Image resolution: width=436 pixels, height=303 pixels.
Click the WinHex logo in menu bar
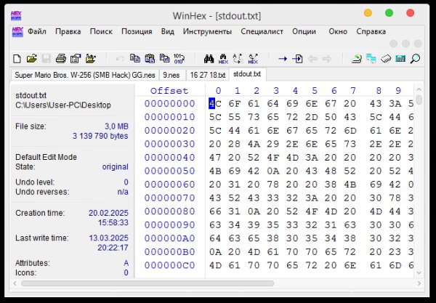17,32
